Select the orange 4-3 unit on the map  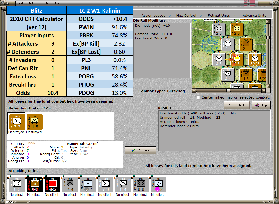[246, 75]
